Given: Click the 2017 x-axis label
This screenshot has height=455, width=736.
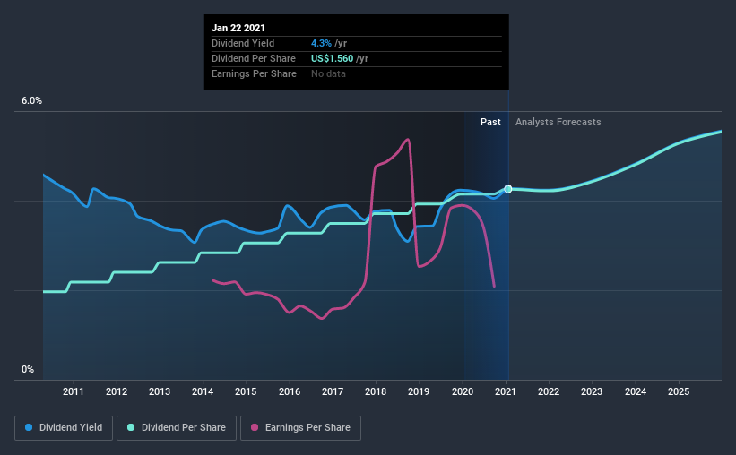Looking at the screenshot, I should pyautogui.click(x=333, y=391).
